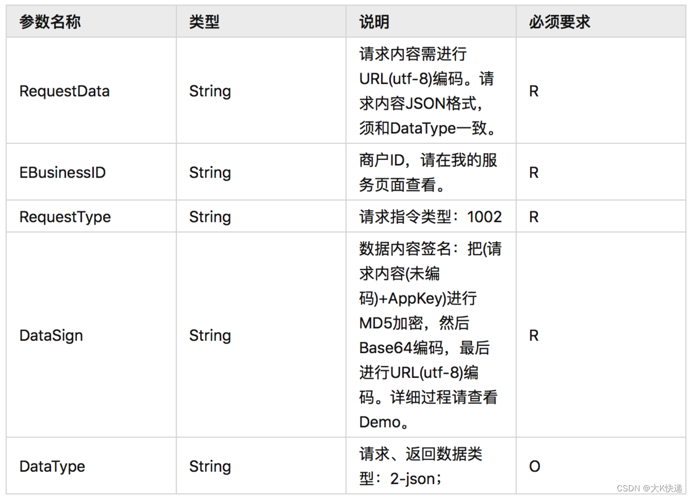
Task: Click the 必须要求 column header
Action: pos(559,22)
